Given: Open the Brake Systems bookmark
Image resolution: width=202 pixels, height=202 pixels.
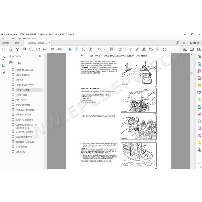Looking at the screenshot, I should 23,104.
